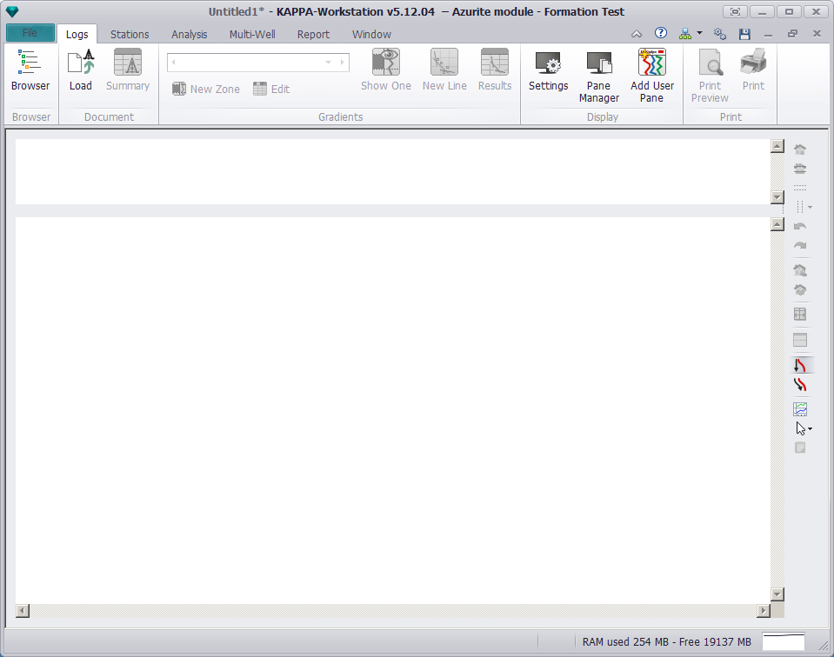Save the document with the floppy icon

coord(744,34)
